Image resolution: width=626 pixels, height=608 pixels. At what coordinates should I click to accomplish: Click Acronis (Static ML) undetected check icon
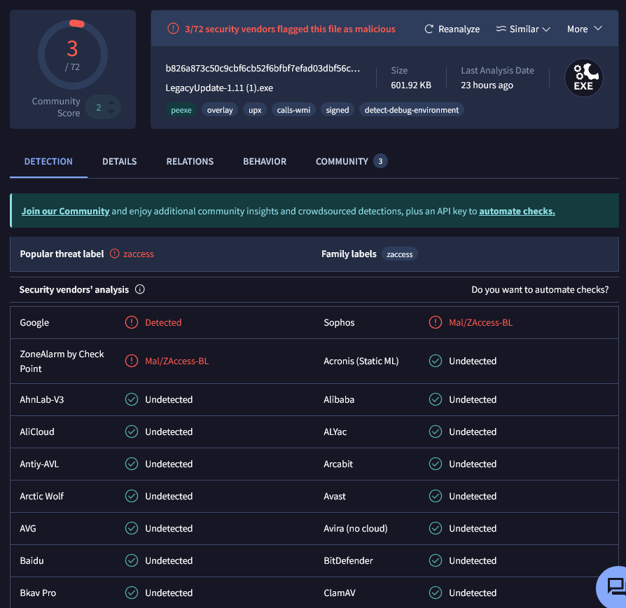click(435, 361)
